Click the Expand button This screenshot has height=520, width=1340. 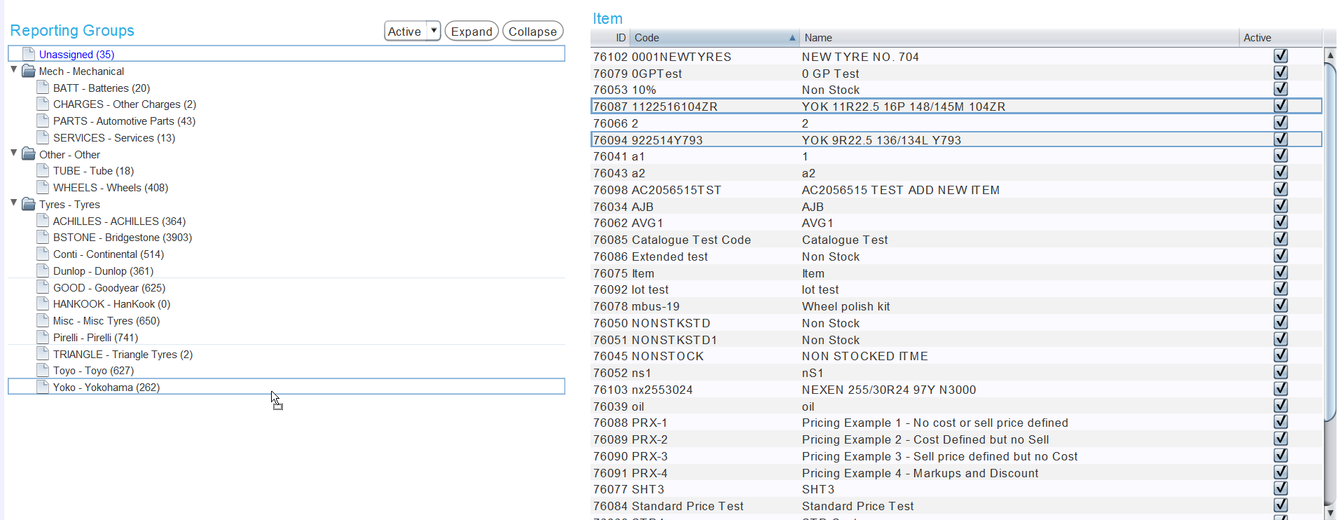471,32
